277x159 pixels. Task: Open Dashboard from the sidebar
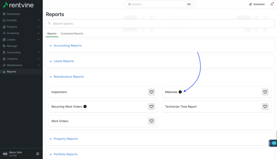pyautogui.click(x=13, y=14)
